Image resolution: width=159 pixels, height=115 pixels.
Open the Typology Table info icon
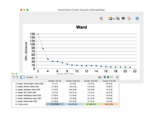point(117,77)
